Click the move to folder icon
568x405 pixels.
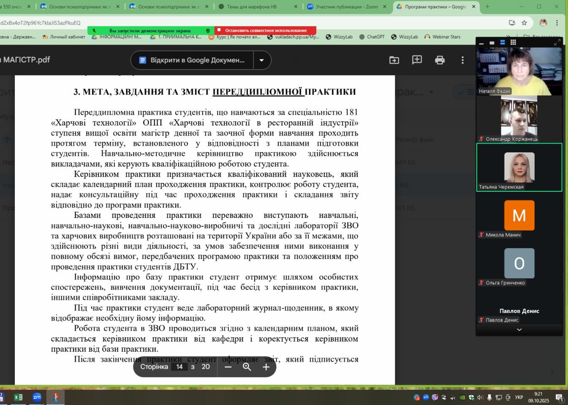[394, 60]
